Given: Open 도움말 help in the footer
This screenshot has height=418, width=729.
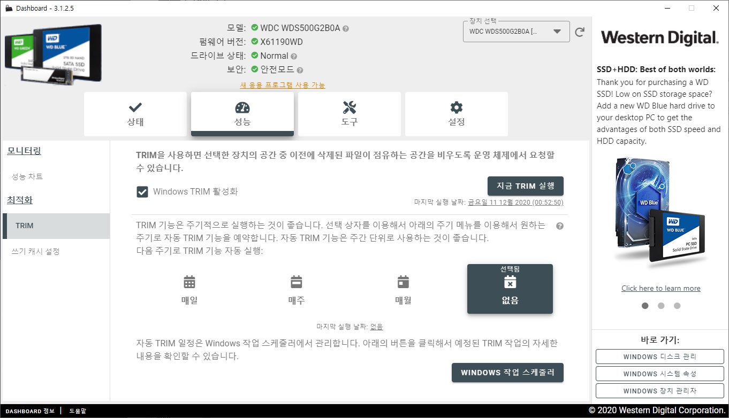Looking at the screenshot, I should tap(78, 411).
